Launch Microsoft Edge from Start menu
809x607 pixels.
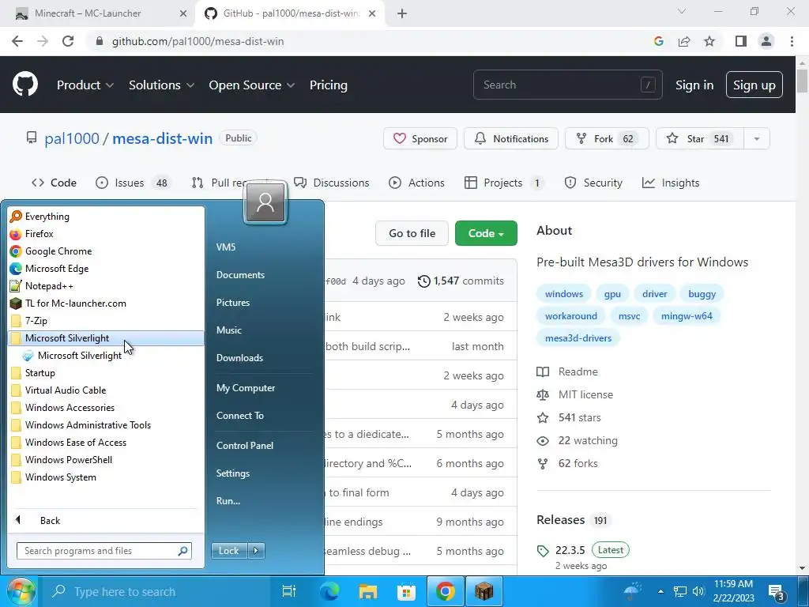105,269
